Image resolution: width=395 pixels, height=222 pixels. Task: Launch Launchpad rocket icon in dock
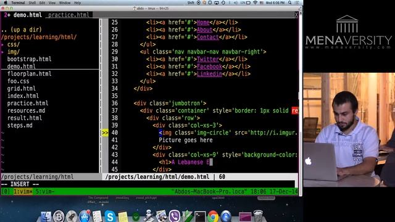pyautogui.click(x=72, y=216)
